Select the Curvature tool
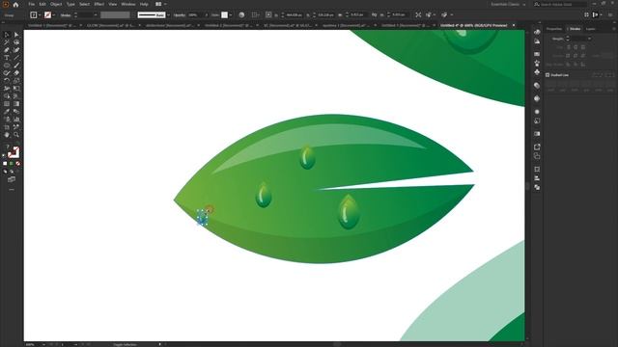The height and width of the screenshot is (347, 618). [x=16, y=50]
